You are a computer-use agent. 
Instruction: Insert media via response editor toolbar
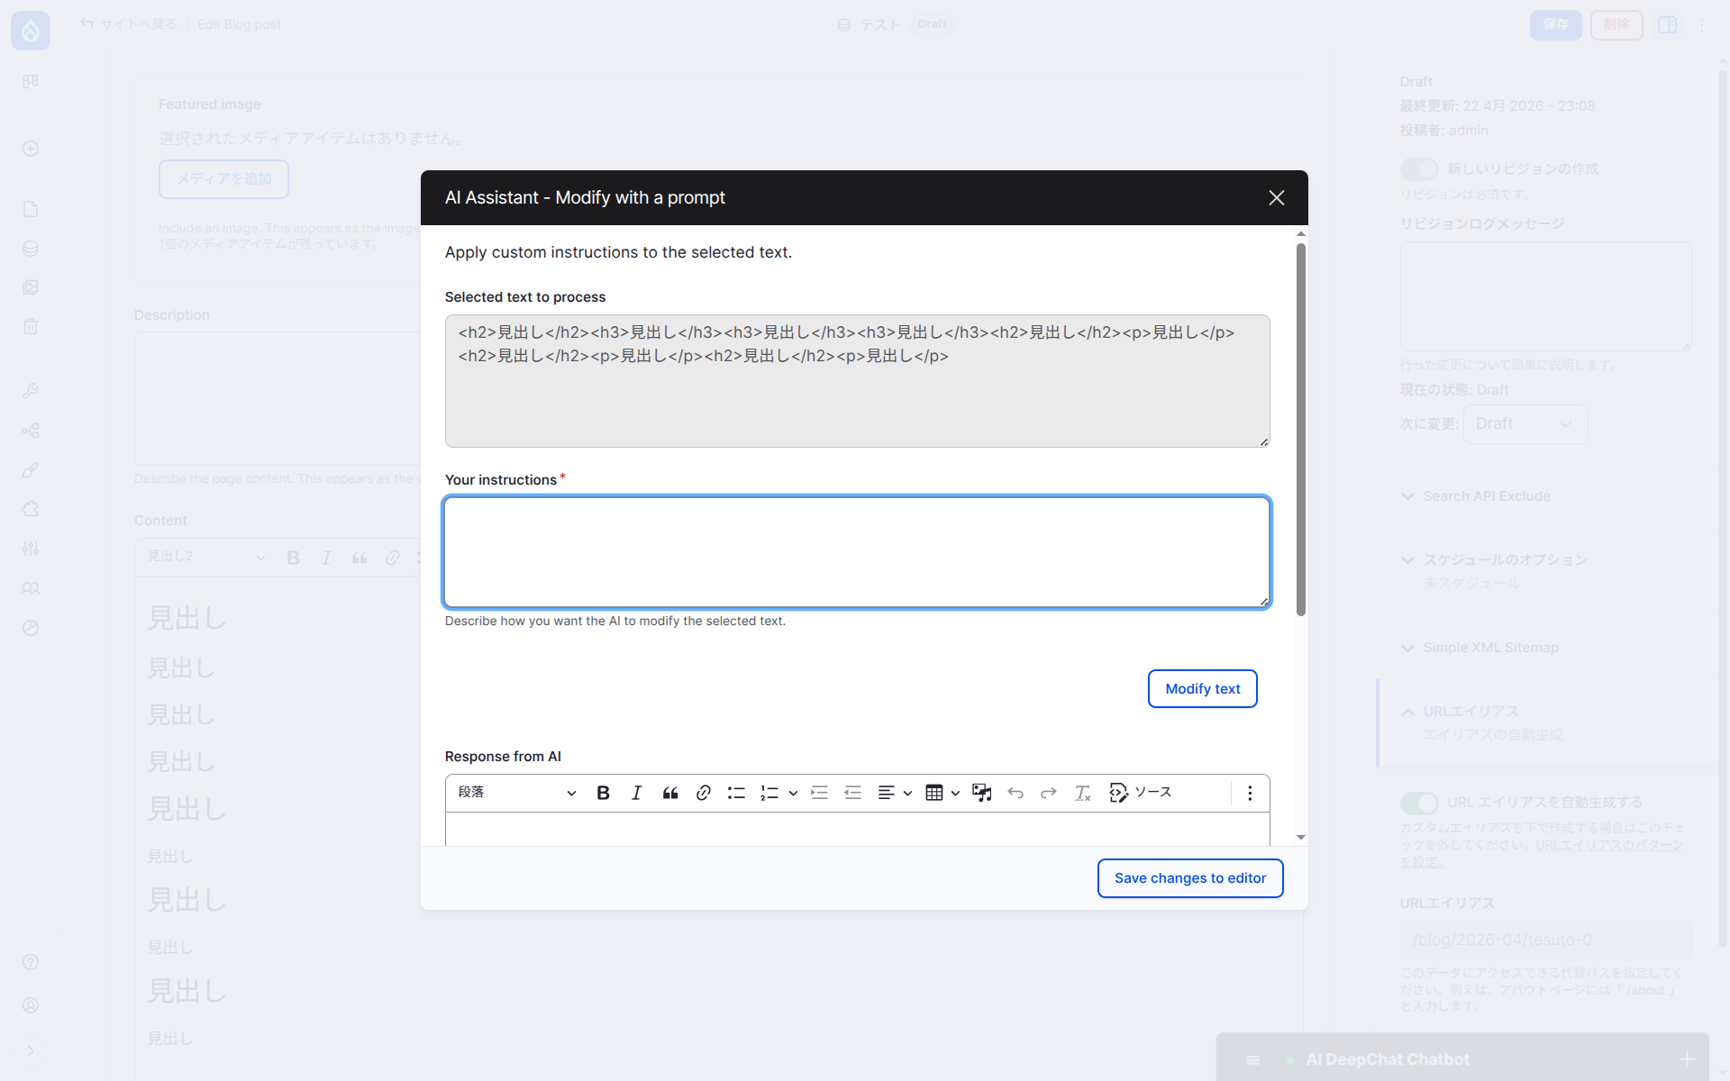pos(981,793)
